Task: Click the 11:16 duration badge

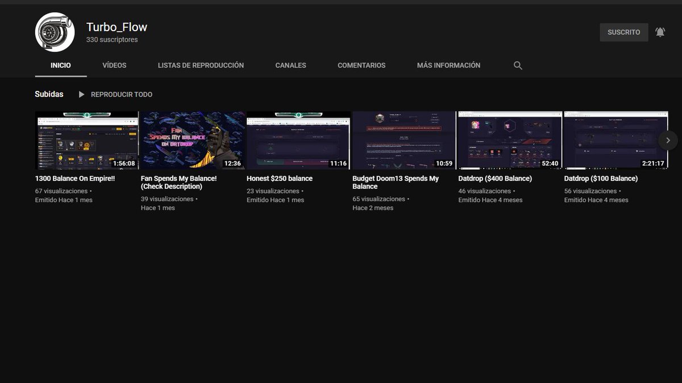Action: click(x=338, y=164)
